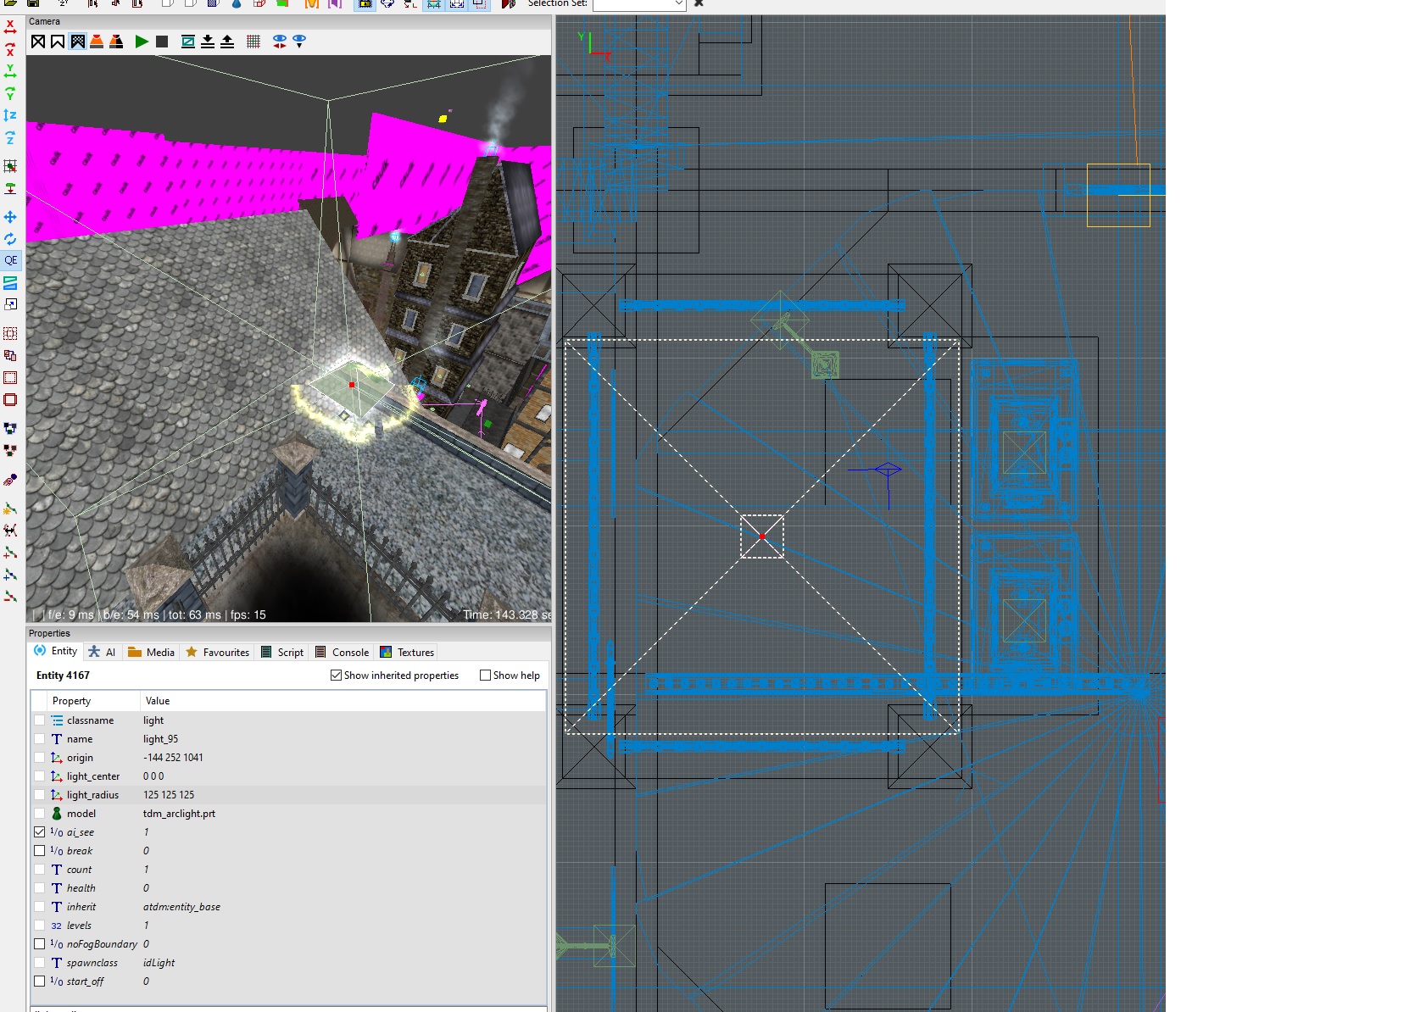1426x1012 pixels.
Task: Click the Property column header
Action: click(72, 701)
